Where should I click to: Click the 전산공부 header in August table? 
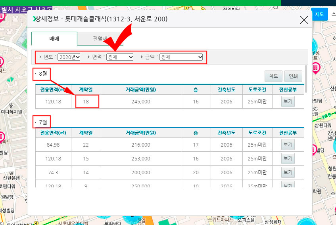(288, 90)
